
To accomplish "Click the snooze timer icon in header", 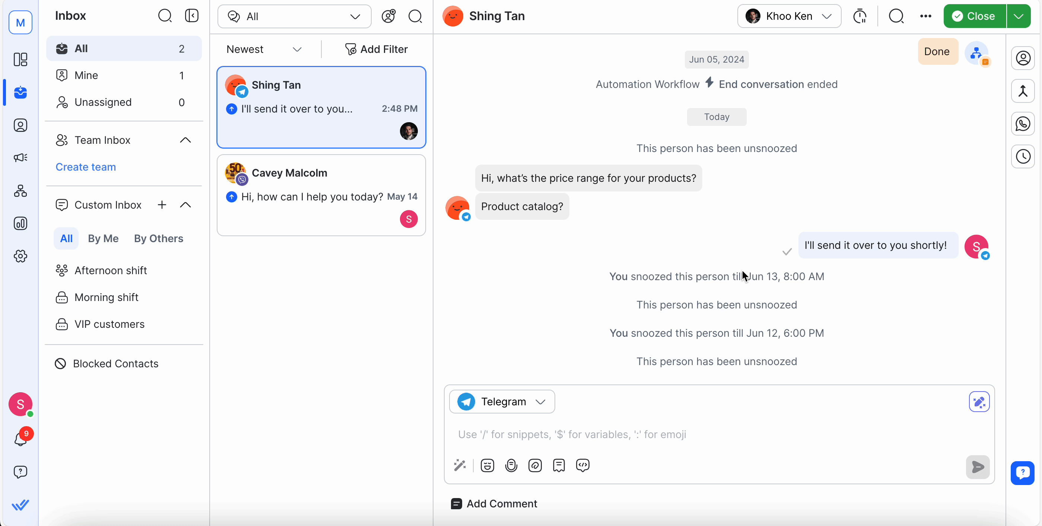I will pyautogui.click(x=860, y=16).
